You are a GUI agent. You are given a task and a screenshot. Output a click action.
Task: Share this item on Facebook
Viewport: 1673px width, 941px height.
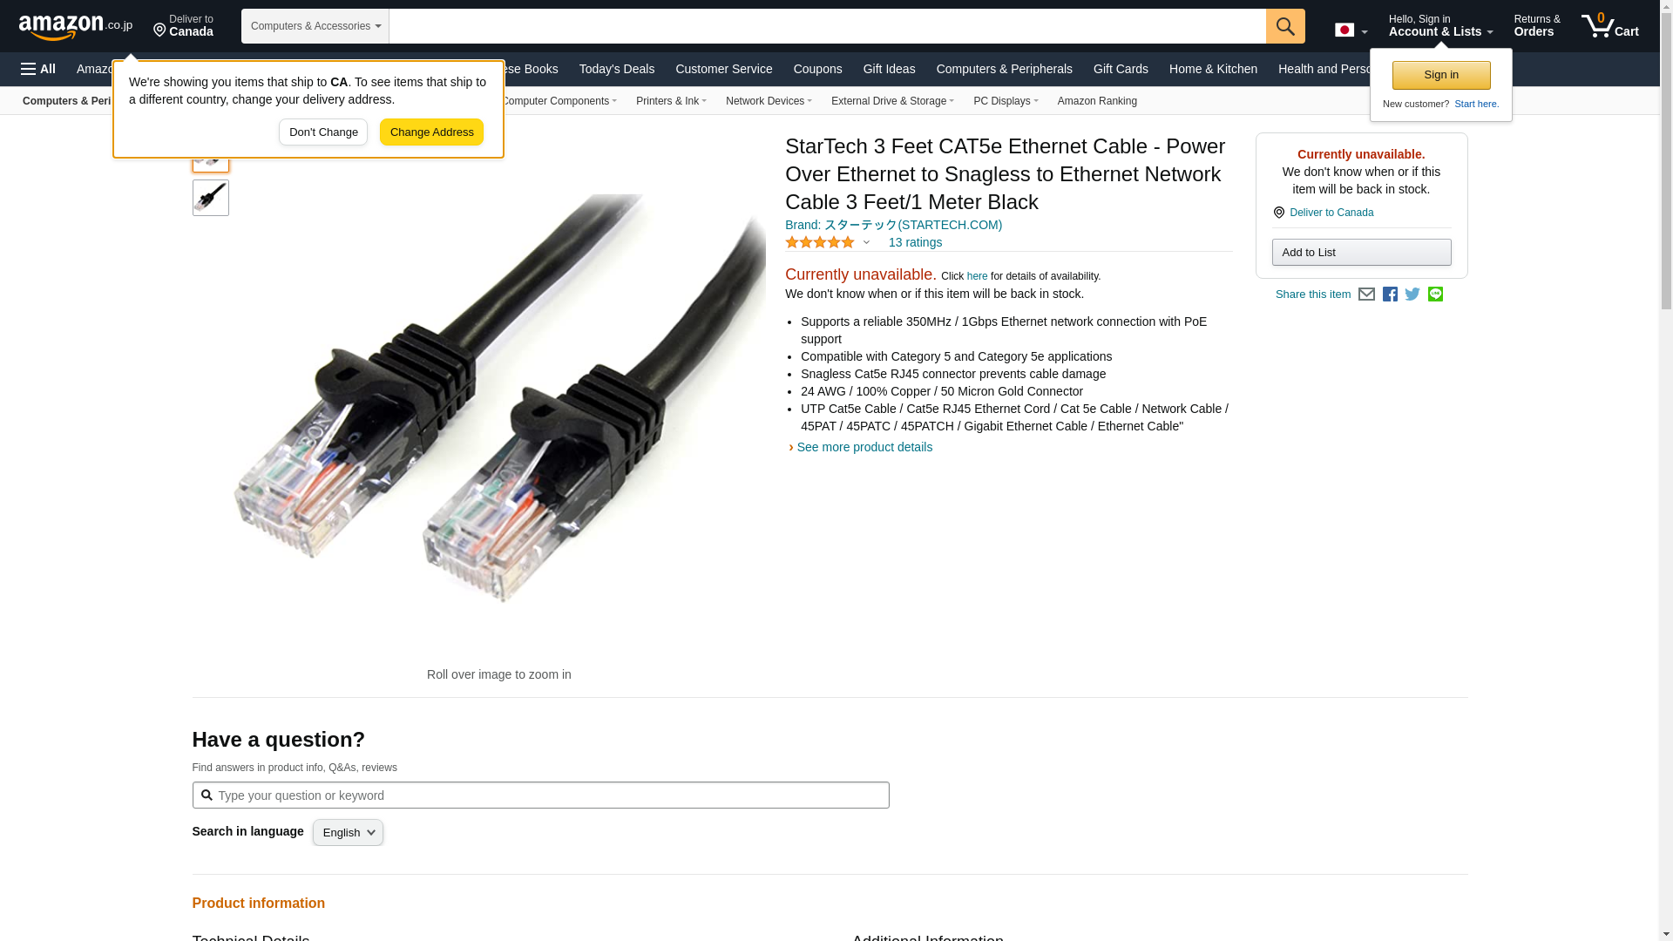(1390, 294)
